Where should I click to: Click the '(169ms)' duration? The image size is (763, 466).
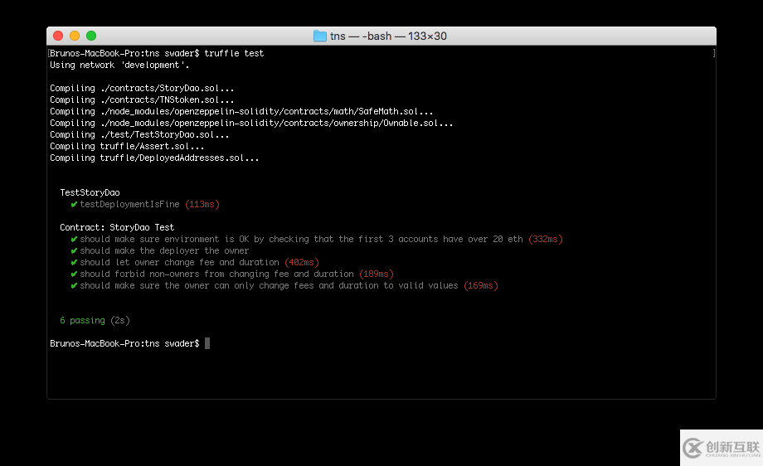click(481, 286)
